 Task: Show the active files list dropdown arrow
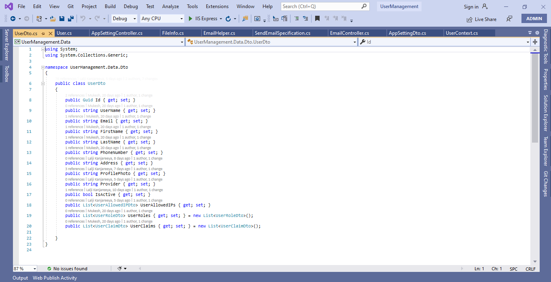point(530,33)
